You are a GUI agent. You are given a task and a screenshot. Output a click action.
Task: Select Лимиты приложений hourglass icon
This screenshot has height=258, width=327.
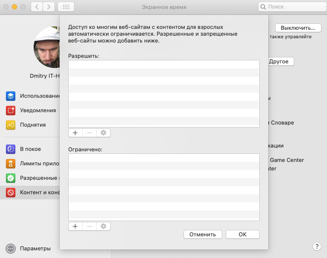pos(11,164)
